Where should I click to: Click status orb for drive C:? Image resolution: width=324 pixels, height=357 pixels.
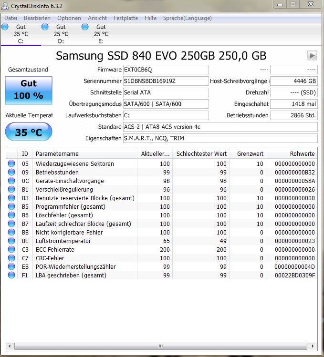click(x=5, y=27)
